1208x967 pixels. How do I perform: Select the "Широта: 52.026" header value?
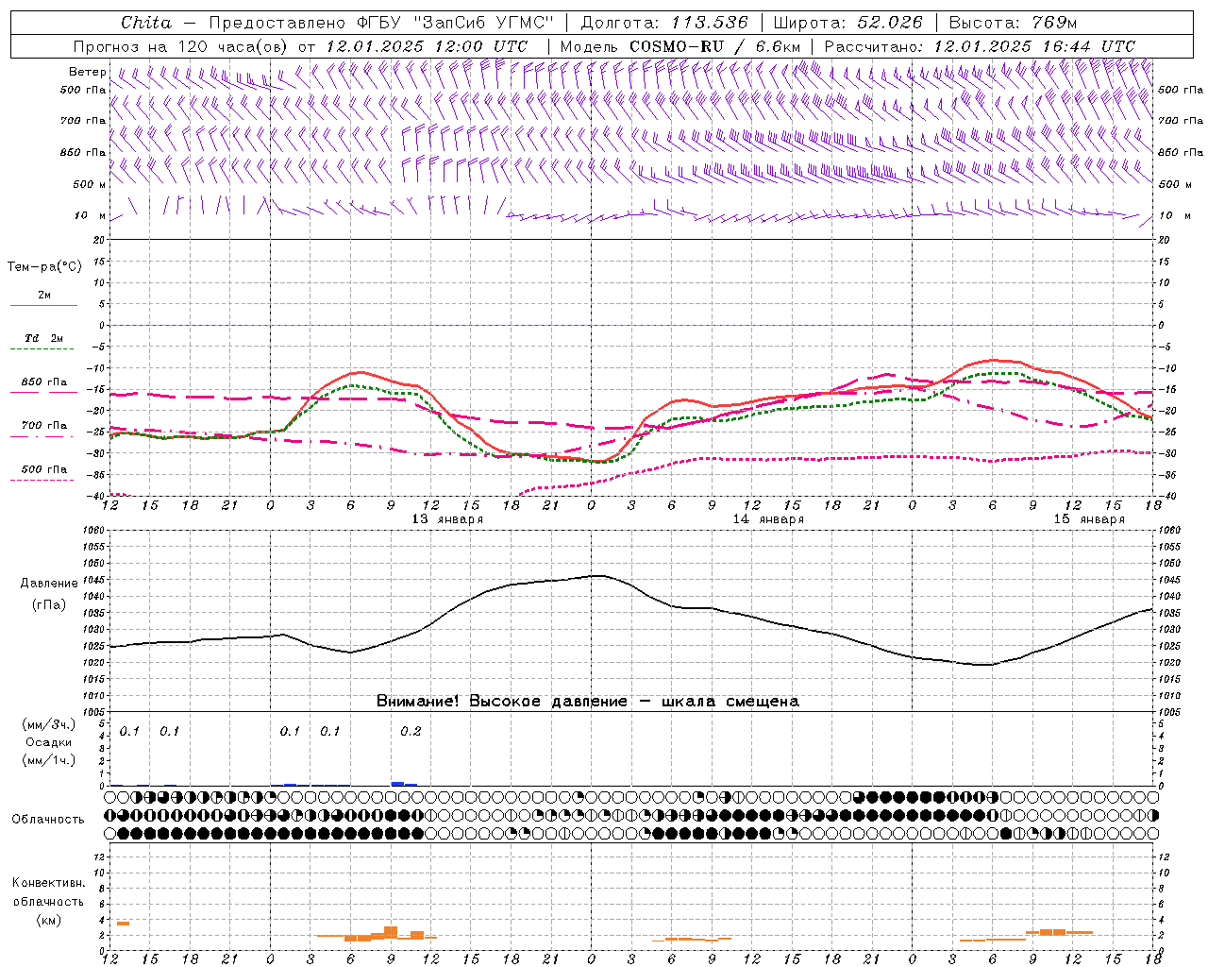pyautogui.click(x=847, y=23)
